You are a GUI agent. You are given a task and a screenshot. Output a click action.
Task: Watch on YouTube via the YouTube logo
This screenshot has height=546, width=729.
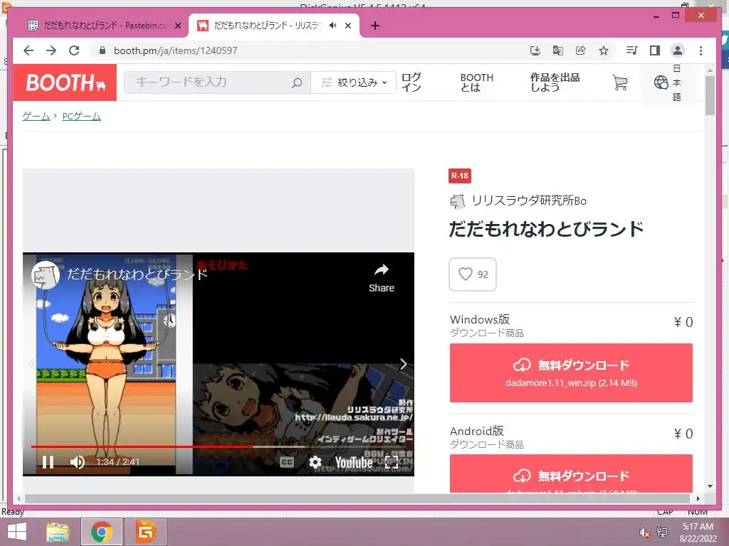pyautogui.click(x=354, y=462)
